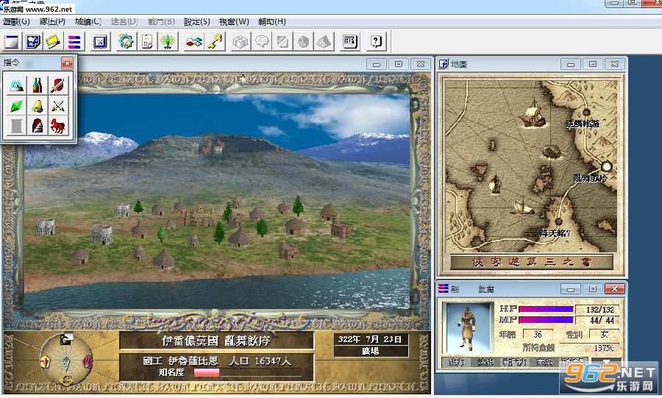Expand character panel with the down arrow

[605, 362]
